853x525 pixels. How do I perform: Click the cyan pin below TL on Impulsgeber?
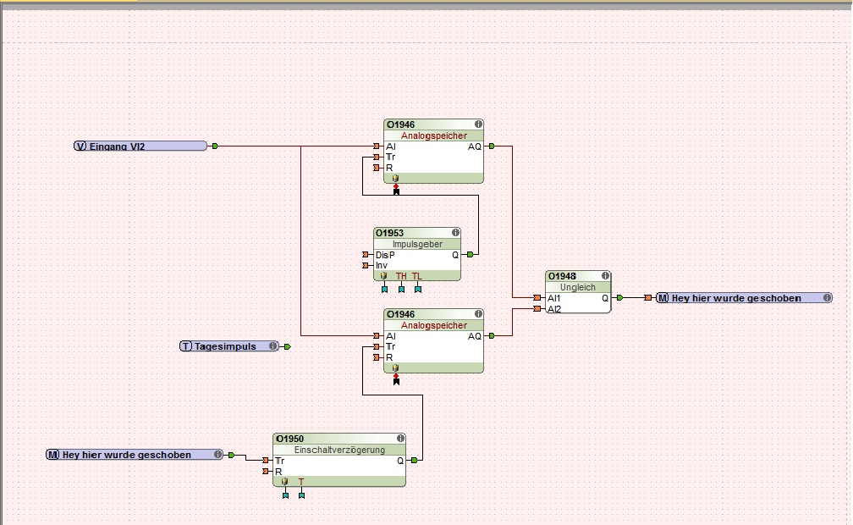tap(418, 289)
